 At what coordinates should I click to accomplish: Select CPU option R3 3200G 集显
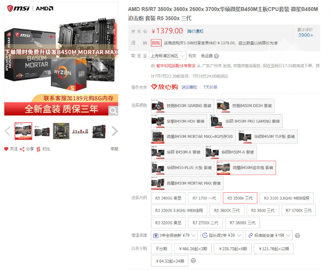click(169, 223)
